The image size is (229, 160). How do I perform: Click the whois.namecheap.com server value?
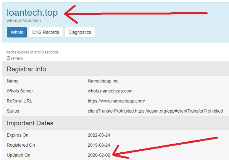click(x=110, y=91)
